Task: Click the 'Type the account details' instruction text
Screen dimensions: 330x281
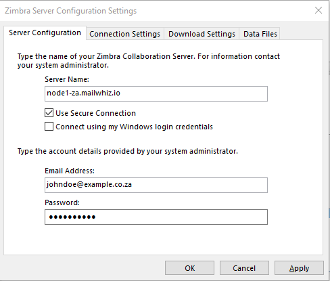Action: coord(128,151)
